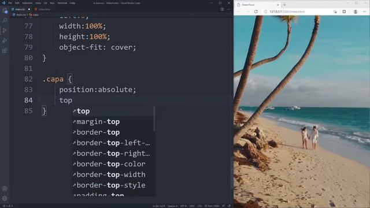Click the '.capa' selector text
The image size is (370, 208).
(53, 79)
